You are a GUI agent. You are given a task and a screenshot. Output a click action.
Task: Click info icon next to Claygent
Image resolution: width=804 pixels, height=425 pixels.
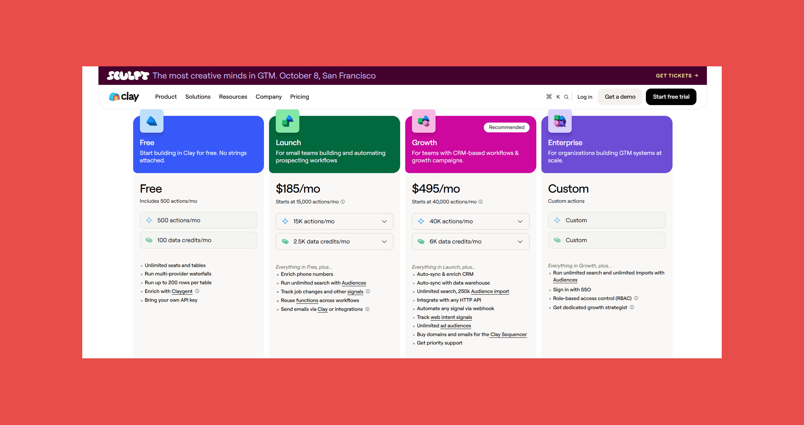(x=197, y=291)
